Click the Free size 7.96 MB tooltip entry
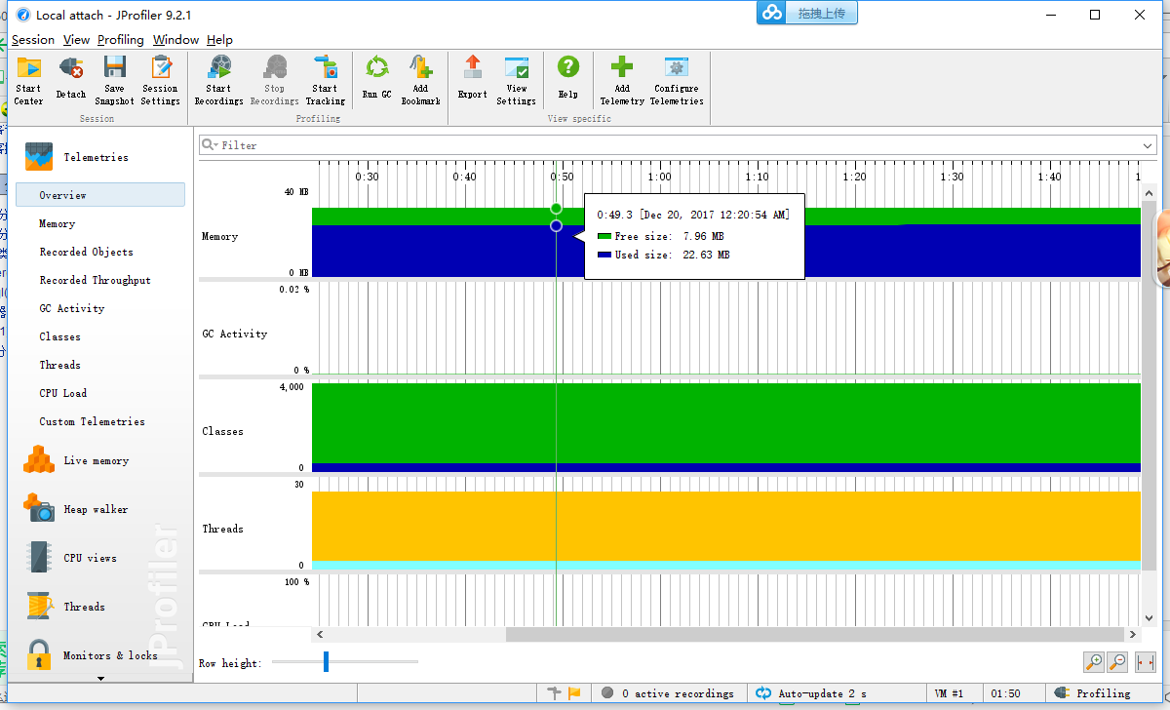The width and height of the screenshot is (1170, 710). click(660, 236)
